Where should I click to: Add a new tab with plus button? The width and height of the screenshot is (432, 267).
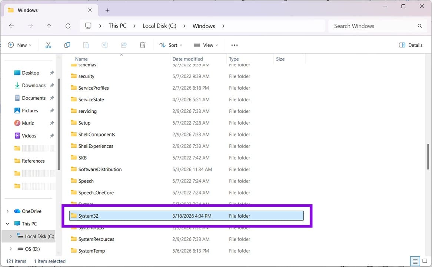click(x=107, y=10)
